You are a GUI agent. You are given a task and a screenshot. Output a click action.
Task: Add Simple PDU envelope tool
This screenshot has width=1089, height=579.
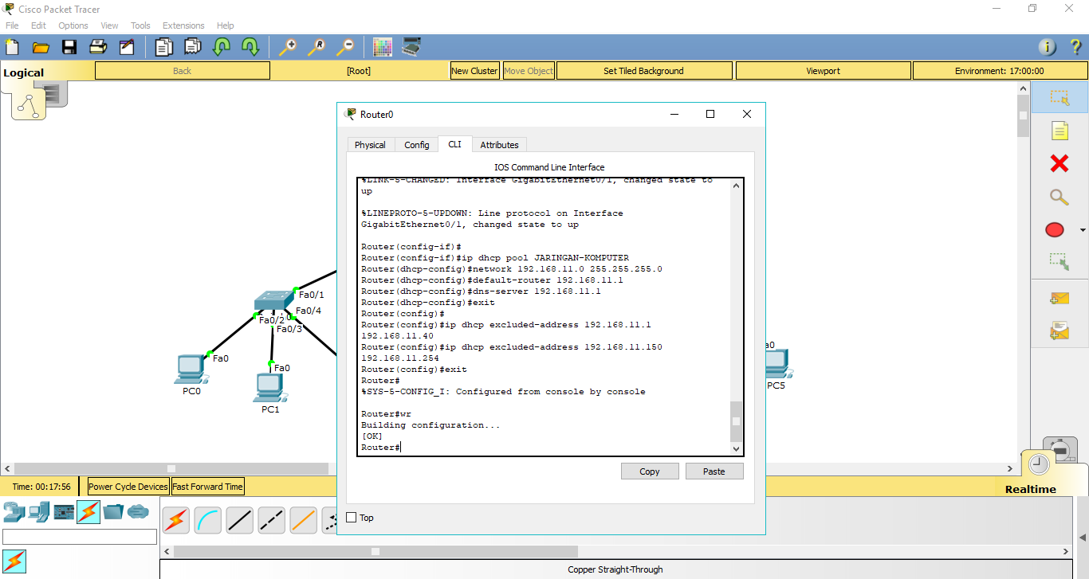coord(1060,298)
